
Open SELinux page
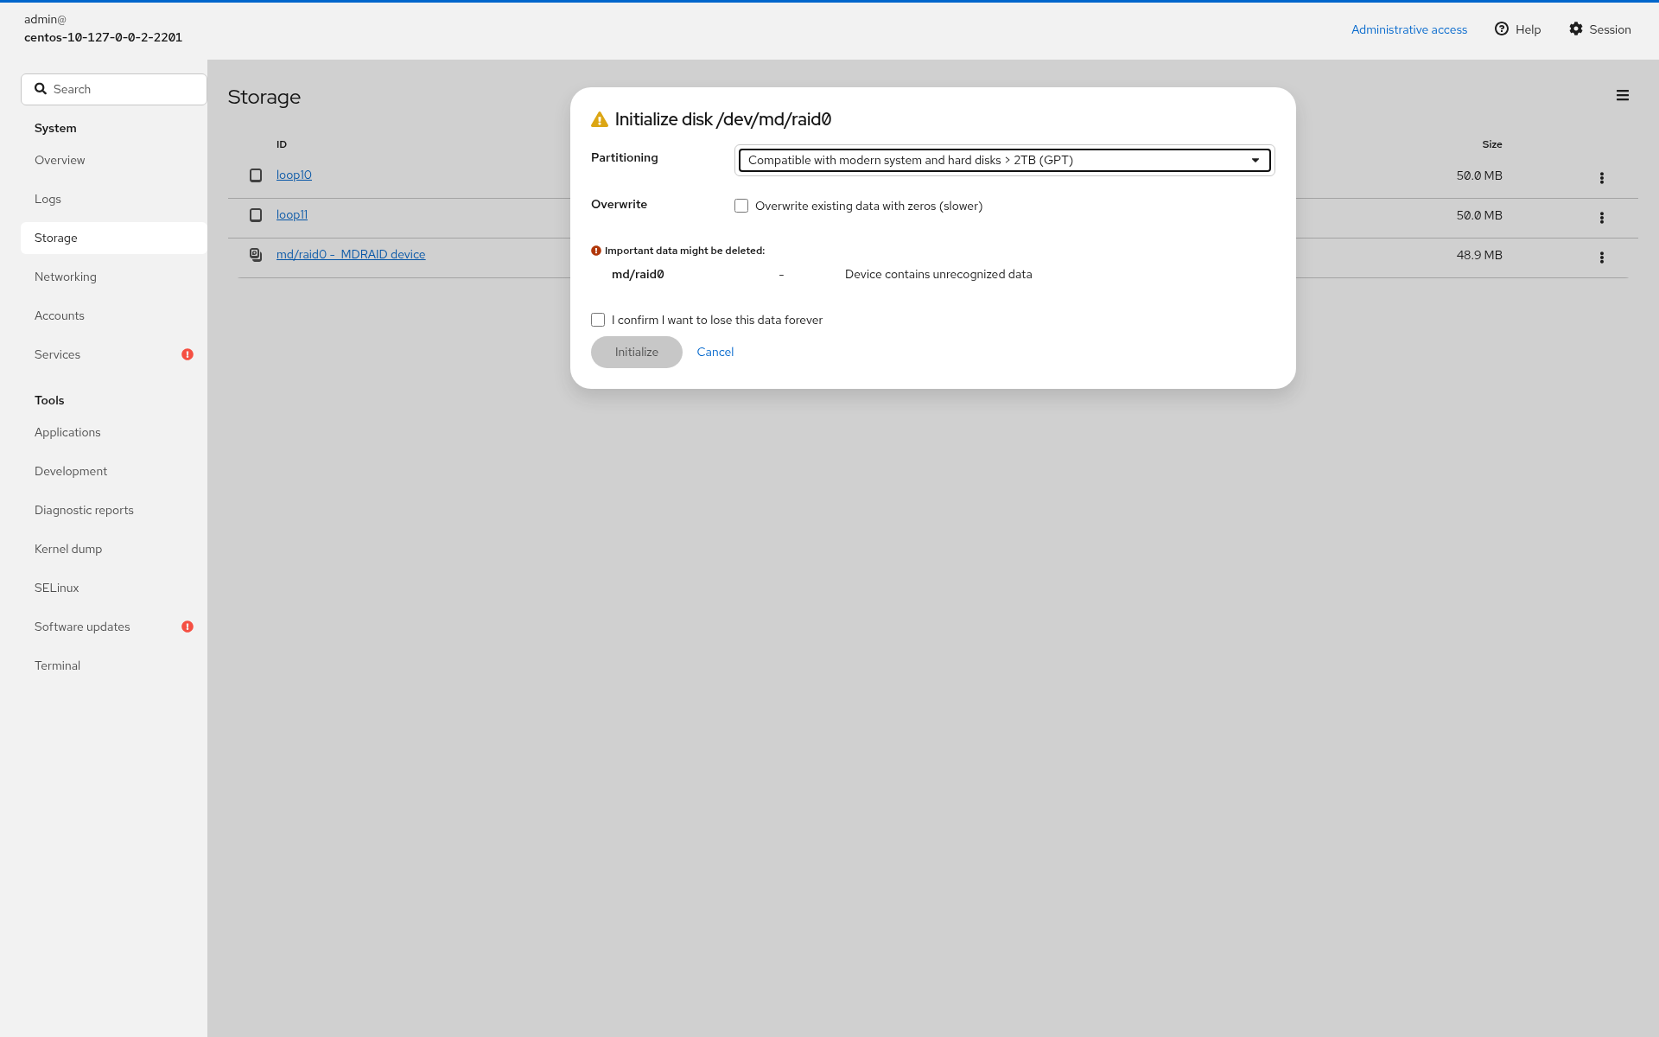pos(113,588)
